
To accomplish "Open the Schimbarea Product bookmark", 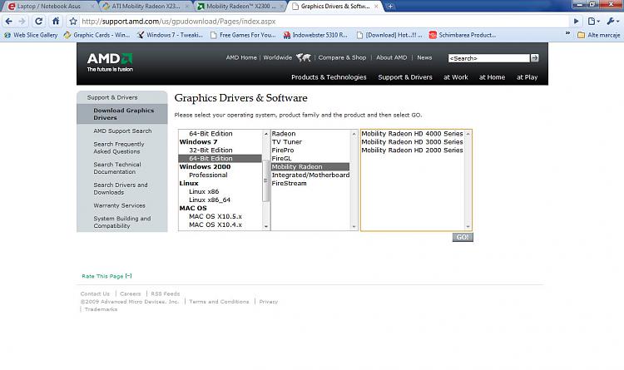I will 463,35.
